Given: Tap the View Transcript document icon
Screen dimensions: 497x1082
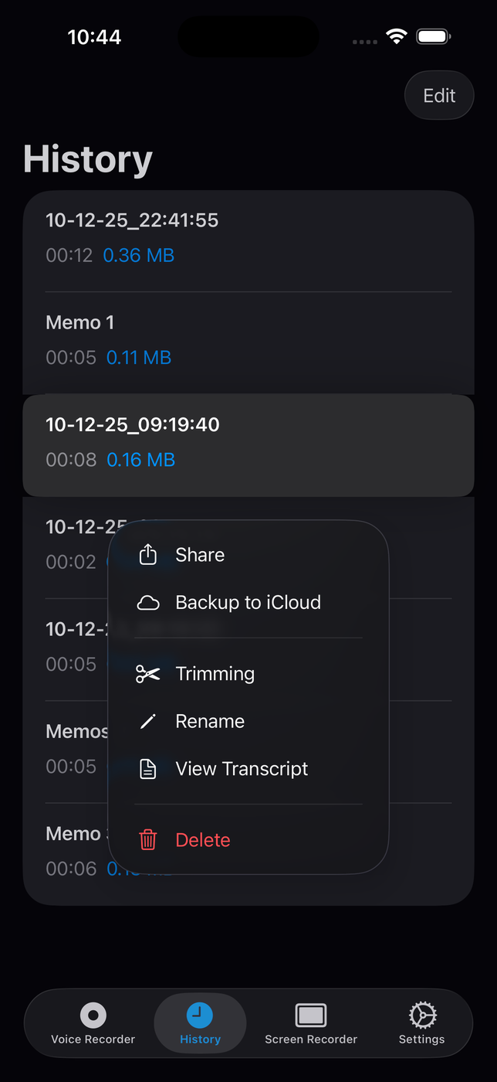Looking at the screenshot, I should coord(147,769).
